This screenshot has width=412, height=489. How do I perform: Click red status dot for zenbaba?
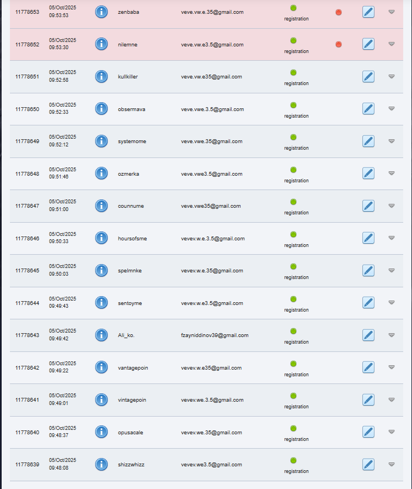[339, 12]
